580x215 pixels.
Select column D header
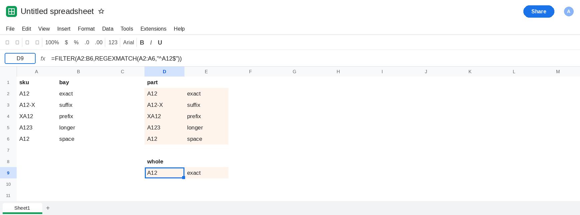coord(164,72)
